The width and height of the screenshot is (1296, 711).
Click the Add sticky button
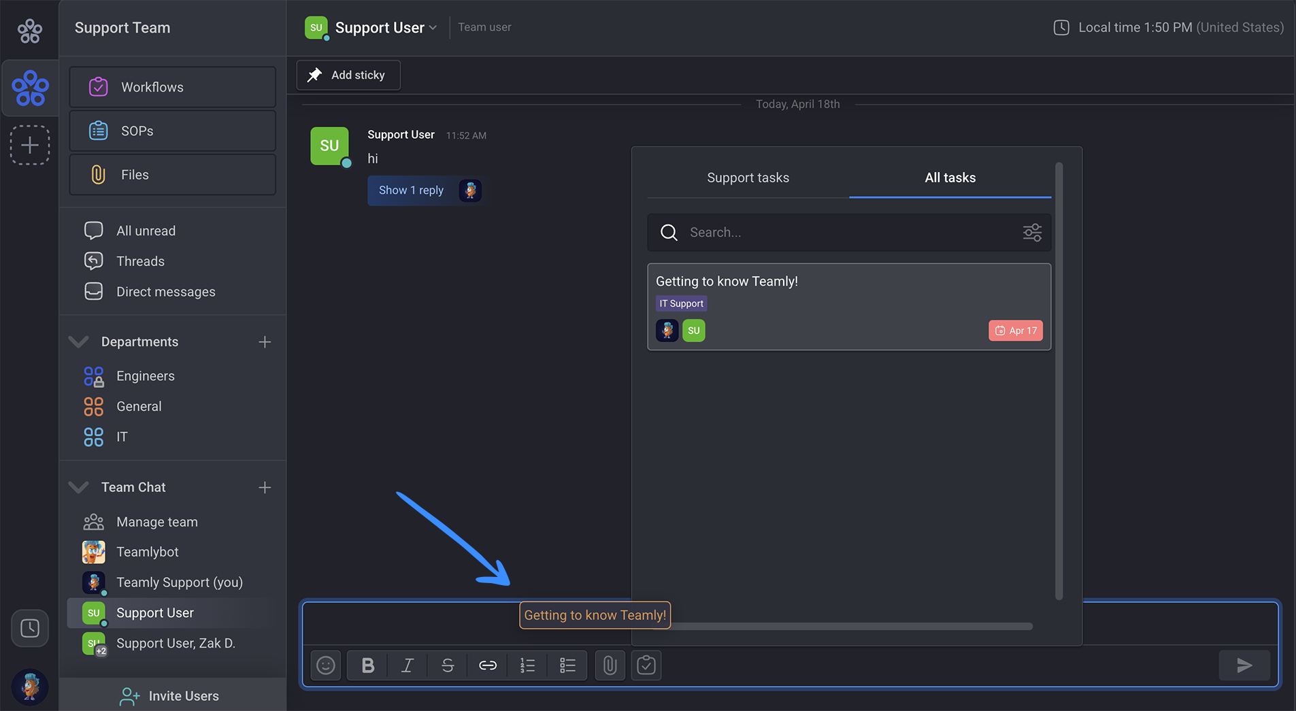click(348, 75)
